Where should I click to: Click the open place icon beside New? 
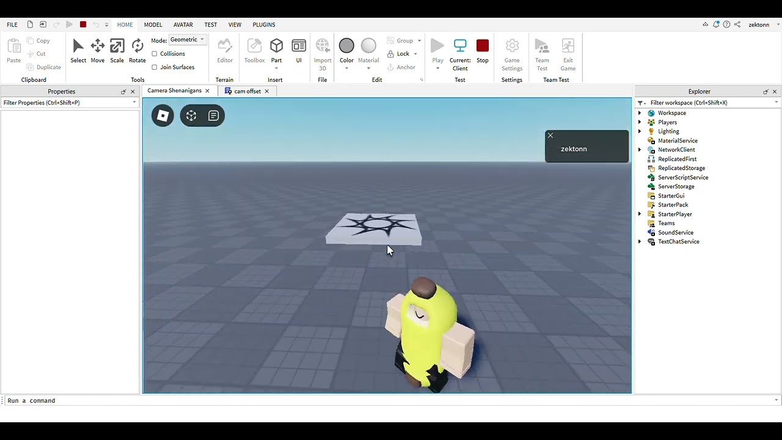(x=43, y=24)
